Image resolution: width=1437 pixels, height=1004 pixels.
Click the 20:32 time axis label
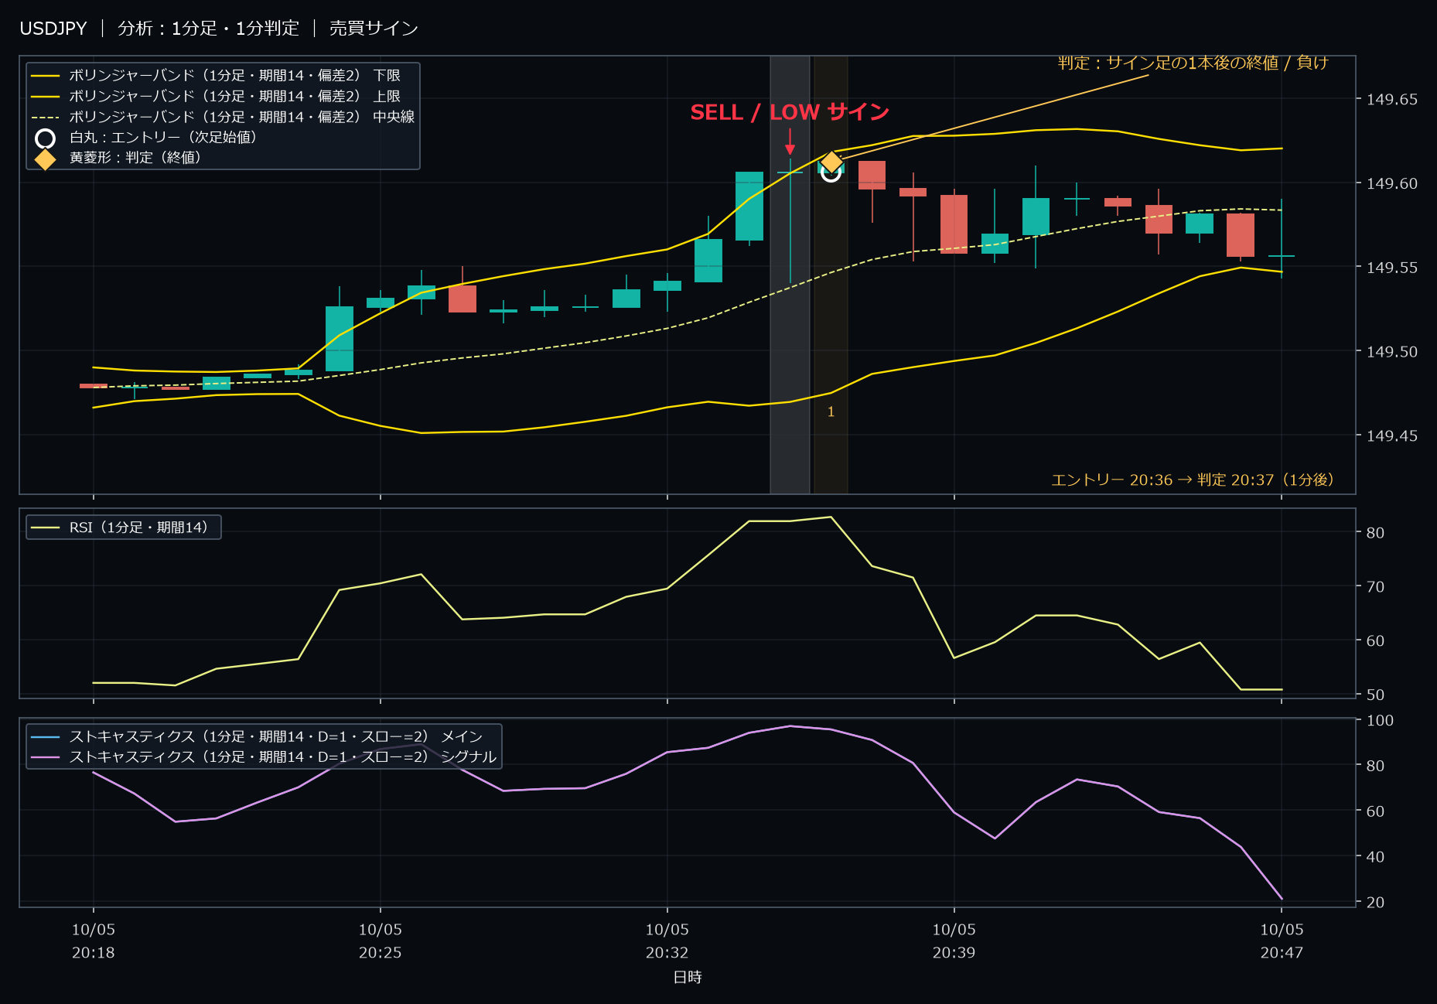point(667,941)
